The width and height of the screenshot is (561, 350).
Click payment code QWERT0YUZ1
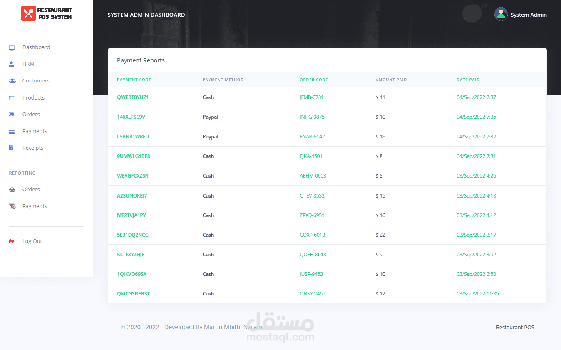click(x=133, y=97)
